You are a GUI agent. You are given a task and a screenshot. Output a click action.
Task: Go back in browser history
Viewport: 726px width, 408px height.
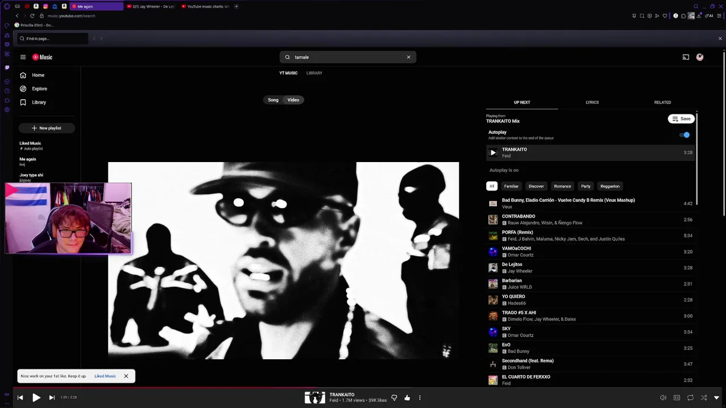point(17,16)
